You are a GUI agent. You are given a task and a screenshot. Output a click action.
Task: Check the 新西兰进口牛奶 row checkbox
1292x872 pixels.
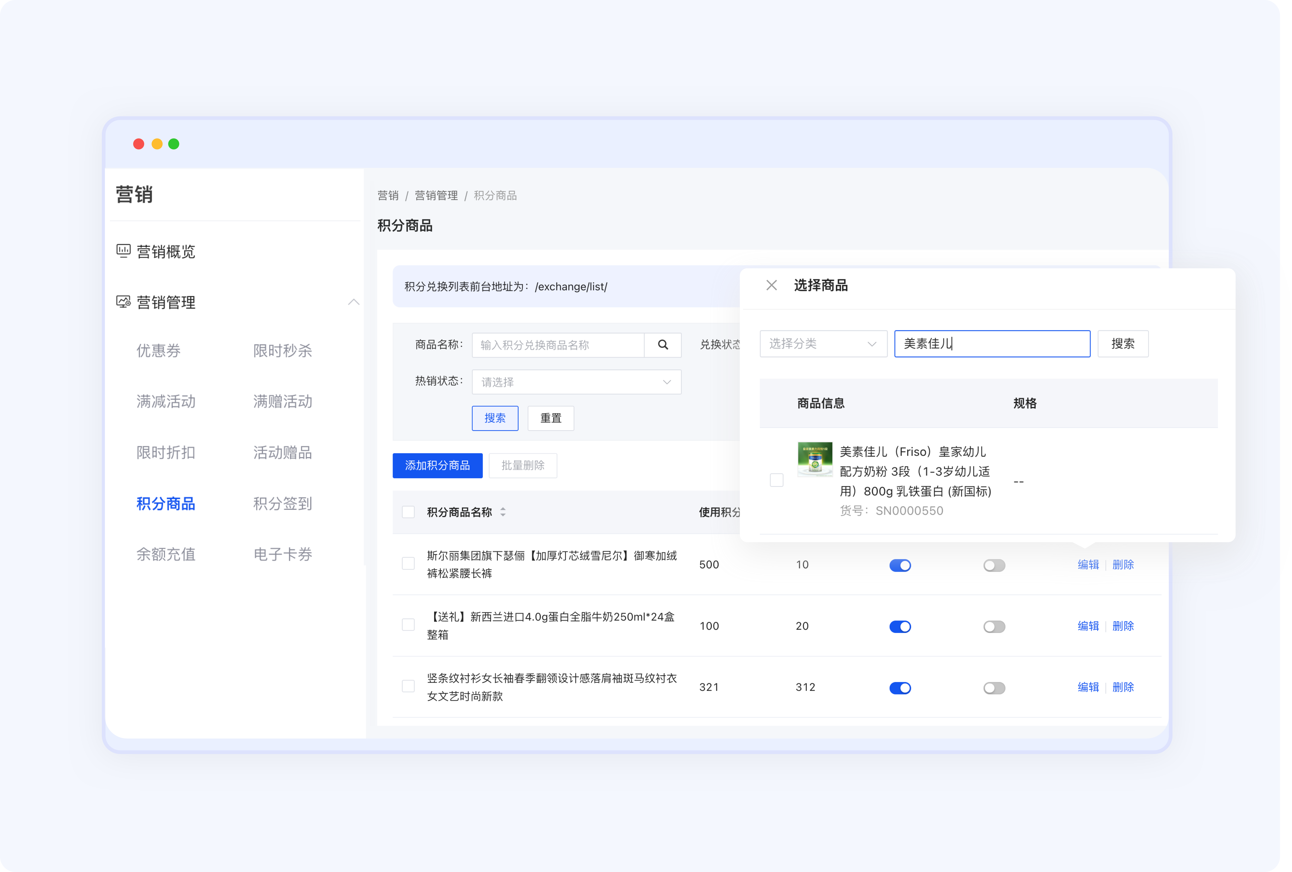409,625
